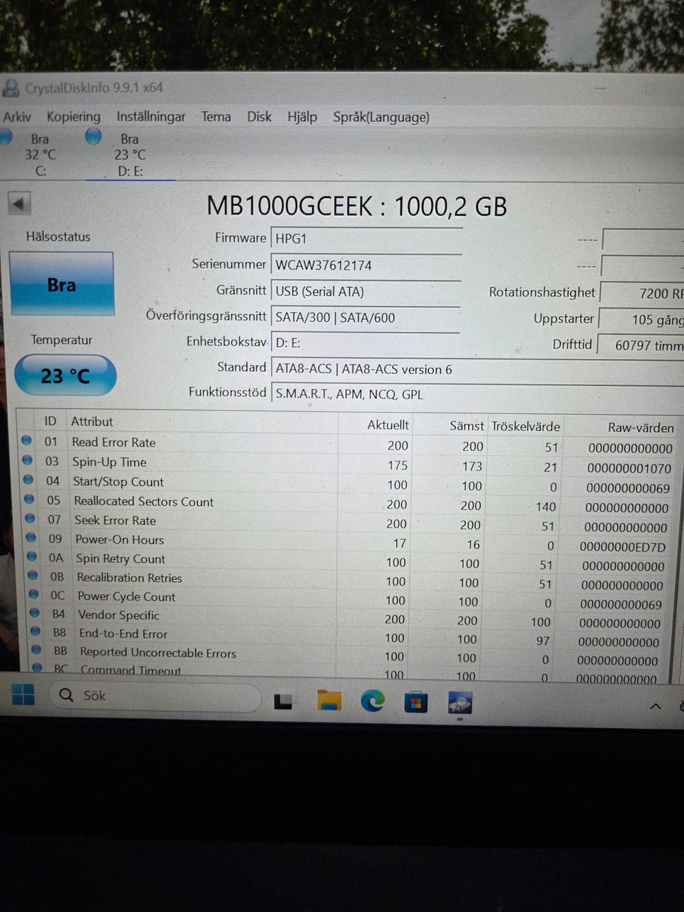This screenshot has width=684, height=912.
Task: Click the status dot for Spin Retry Count
Action: pyautogui.click(x=32, y=556)
